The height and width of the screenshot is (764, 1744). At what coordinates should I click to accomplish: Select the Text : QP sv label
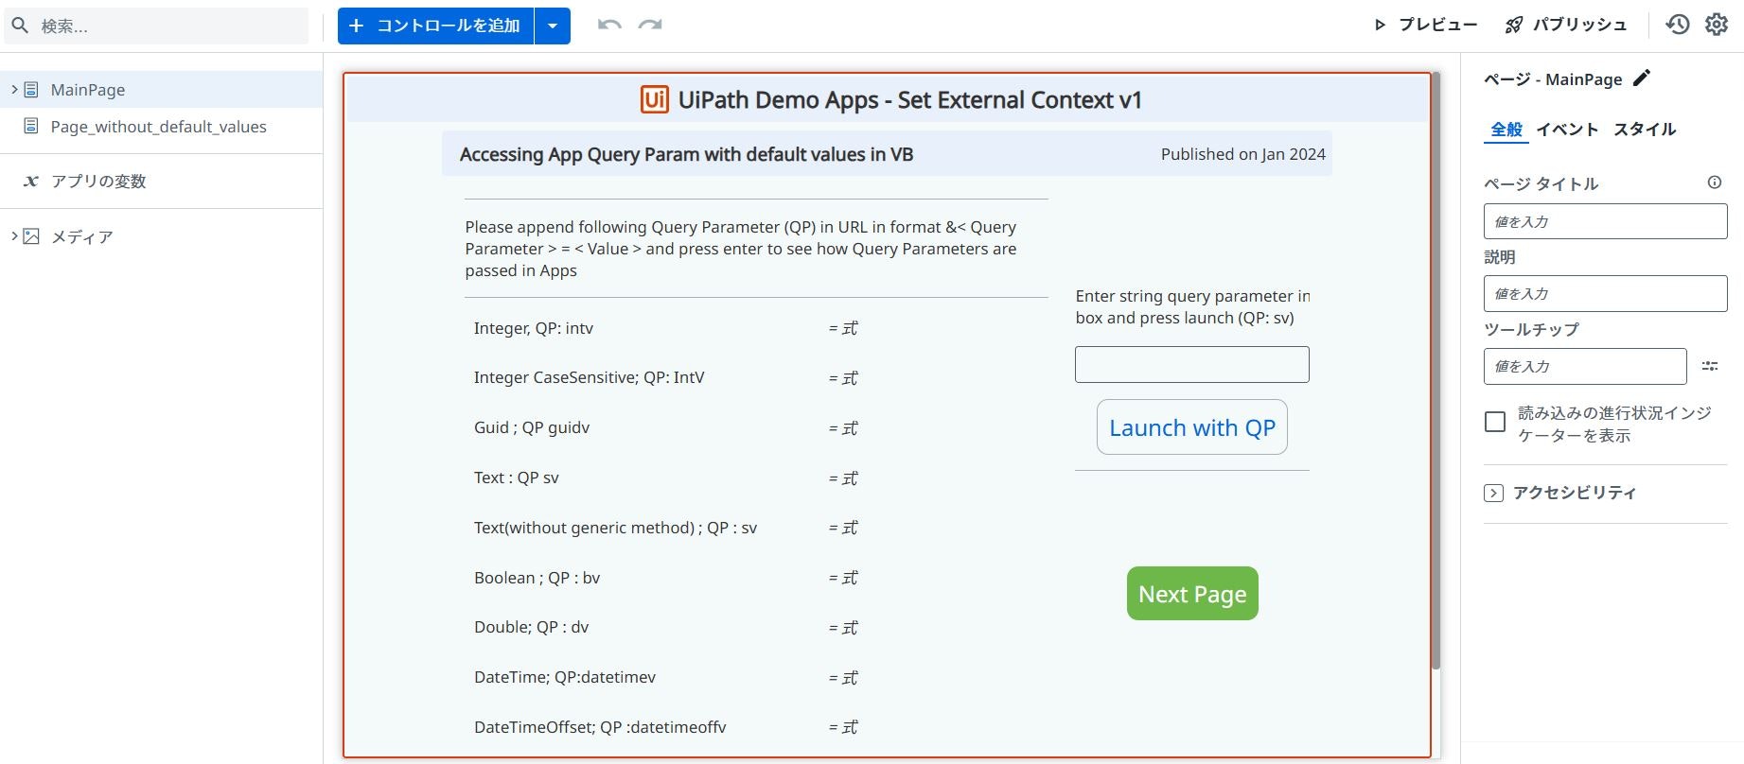click(x=516, y=477)
